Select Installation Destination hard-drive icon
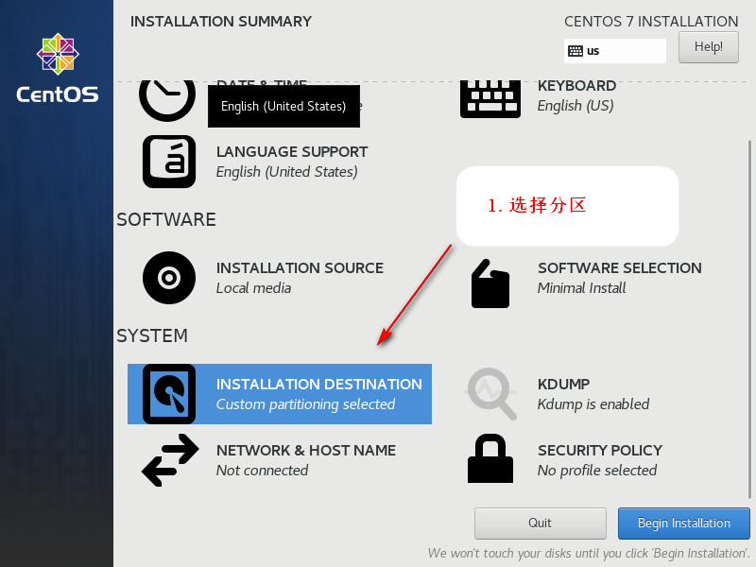 pos(169,394)
